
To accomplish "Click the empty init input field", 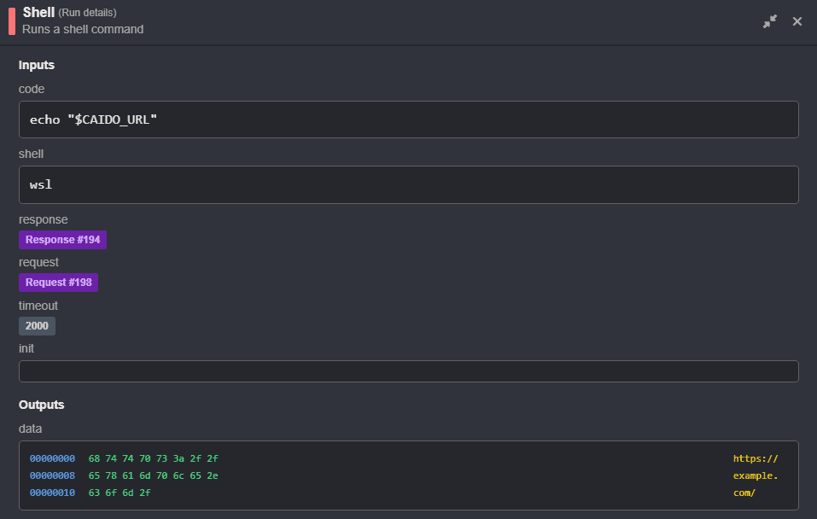I will (x=408, y=370).
